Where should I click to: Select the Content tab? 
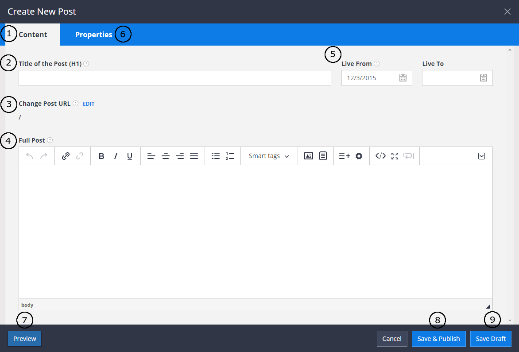coord(33,34)
